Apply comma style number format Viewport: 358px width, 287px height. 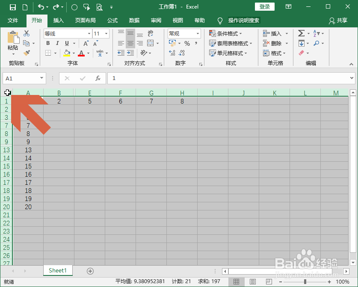(196, 43)
